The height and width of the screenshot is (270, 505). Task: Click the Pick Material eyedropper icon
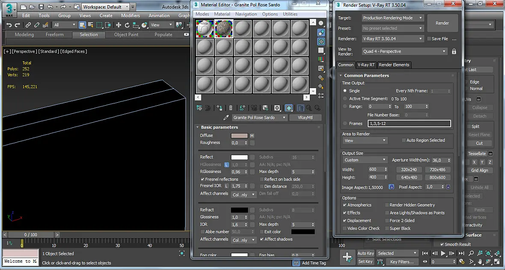click(x=226, y=118)
